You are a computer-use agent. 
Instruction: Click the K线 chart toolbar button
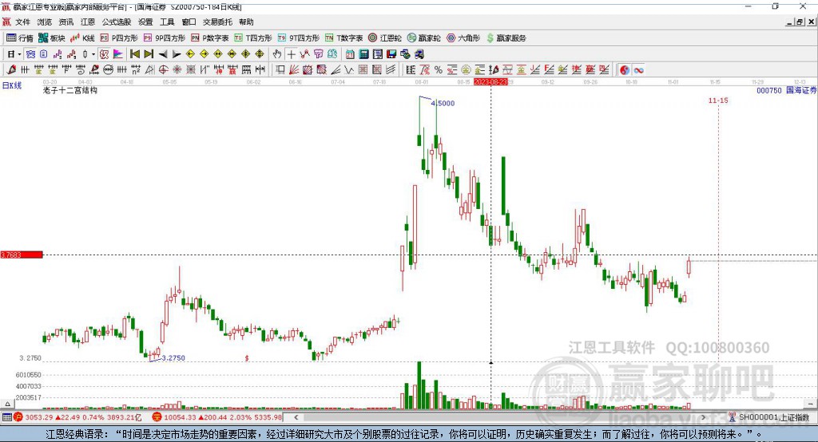tap(82, 38)
